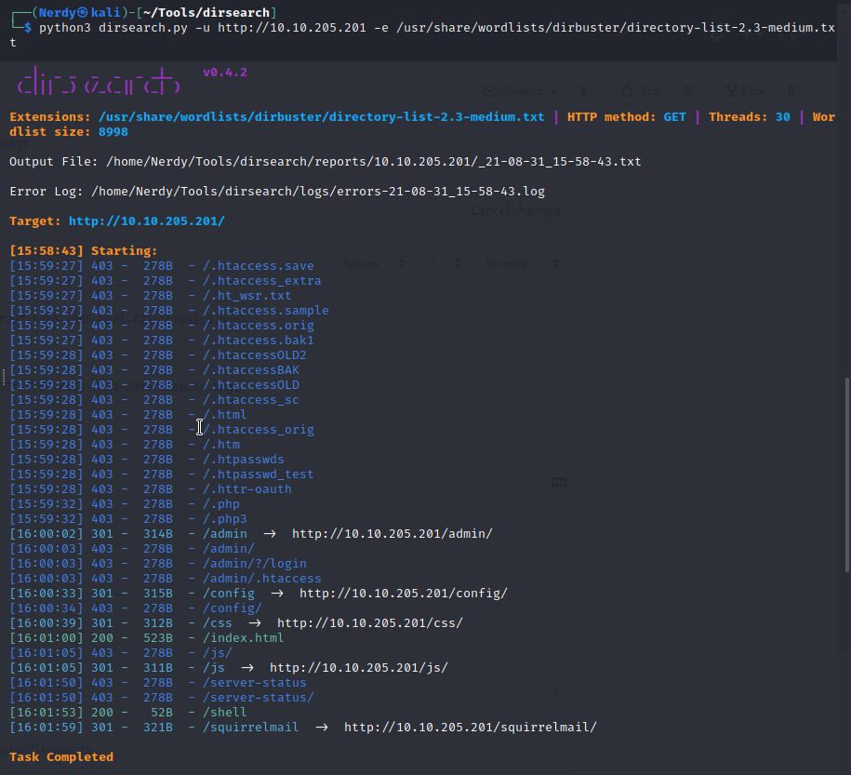The width and height of the screenshot is (851, 775).
Task: Click the /.htaccess_extra result path
Action: (262, 281)
